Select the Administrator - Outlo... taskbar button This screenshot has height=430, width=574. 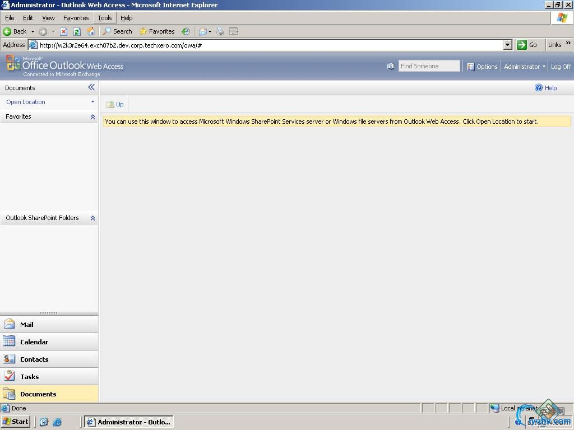click(x=129, y=422)
